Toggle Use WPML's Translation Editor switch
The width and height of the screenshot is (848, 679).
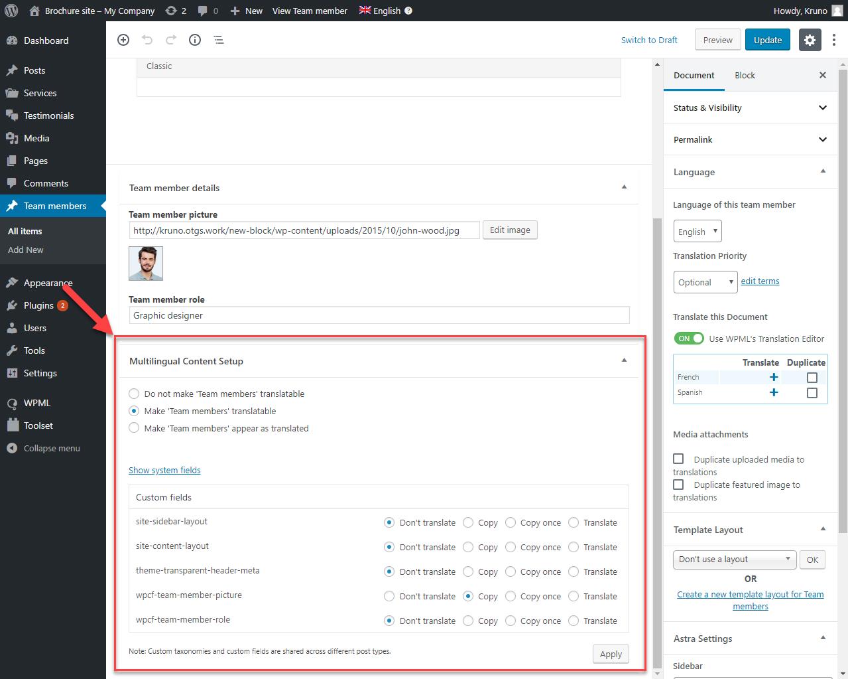[x=688, y=339]
